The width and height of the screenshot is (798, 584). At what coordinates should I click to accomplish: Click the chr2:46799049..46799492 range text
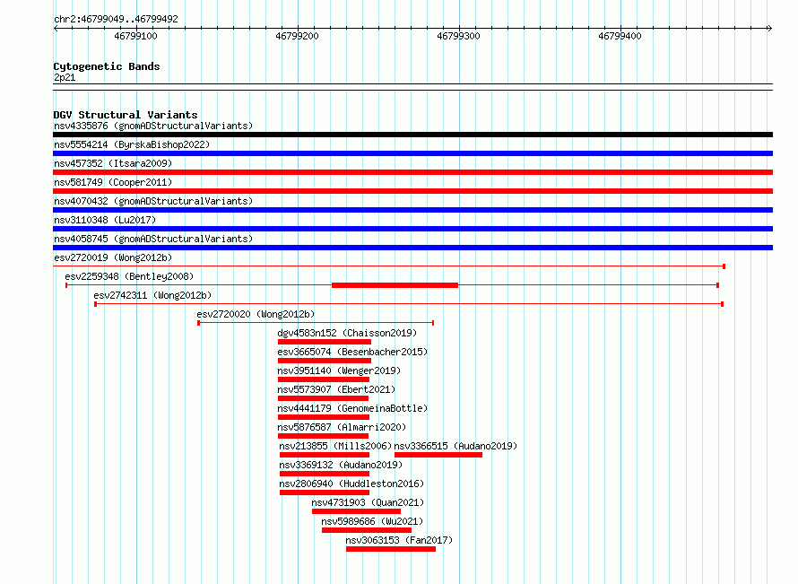pyautogui.click(x=116, y=20)
